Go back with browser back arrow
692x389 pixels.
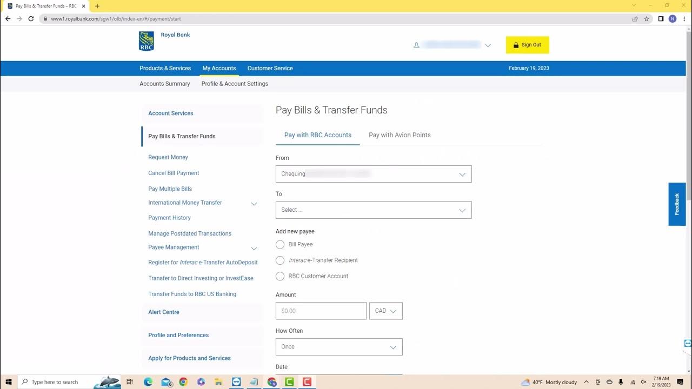(8, 18)
